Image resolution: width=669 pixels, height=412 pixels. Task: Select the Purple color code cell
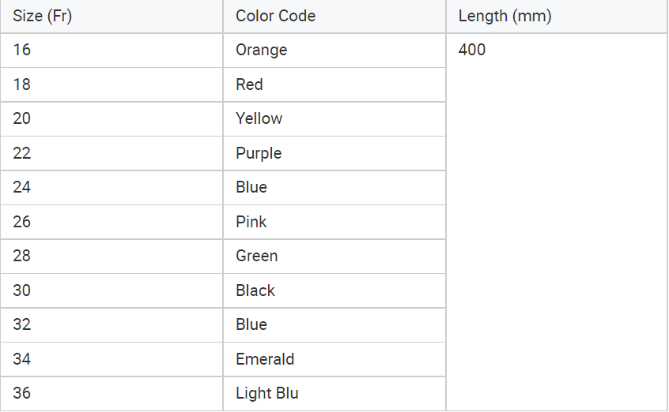[x=334, y=153]
